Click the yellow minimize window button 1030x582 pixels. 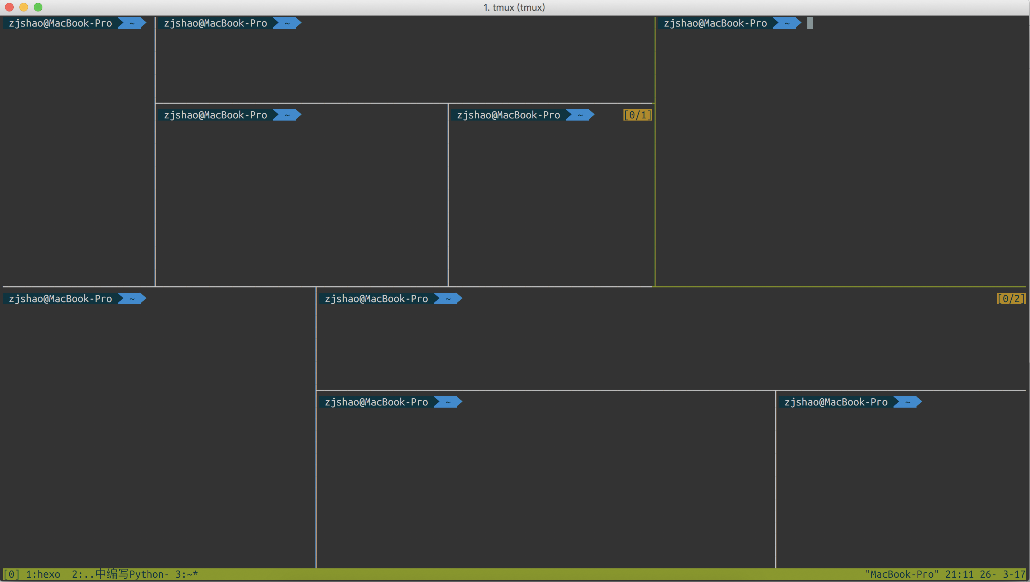click(x=24, y=7)
